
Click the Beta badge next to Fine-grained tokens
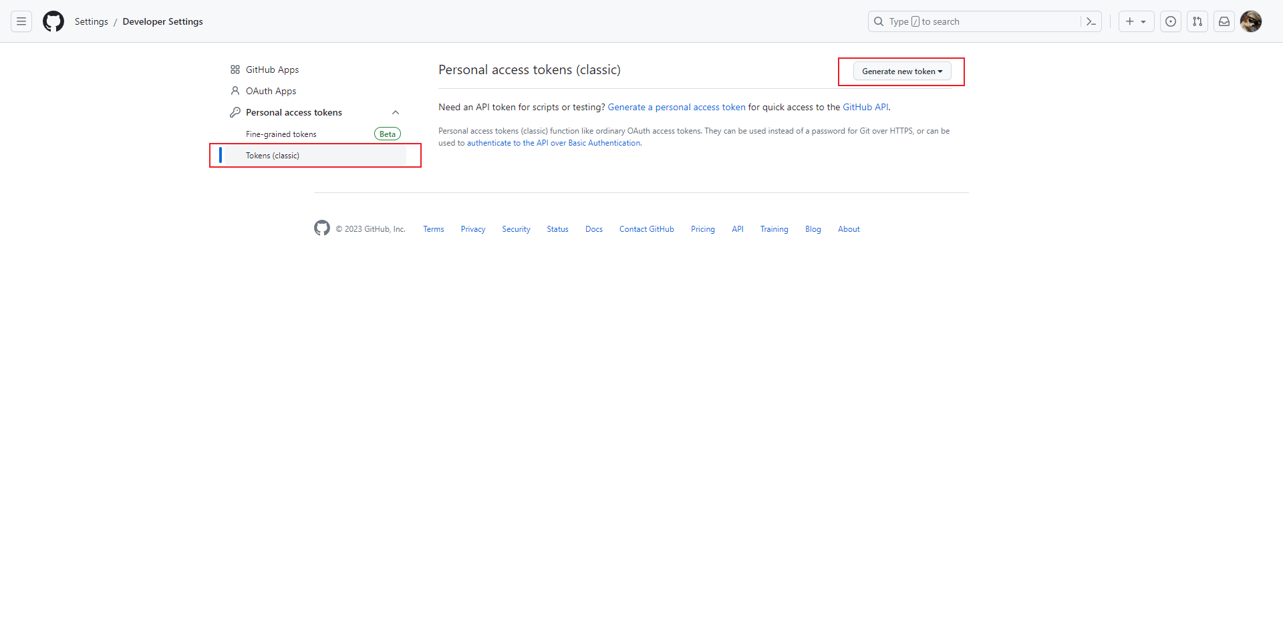point(388,134)
